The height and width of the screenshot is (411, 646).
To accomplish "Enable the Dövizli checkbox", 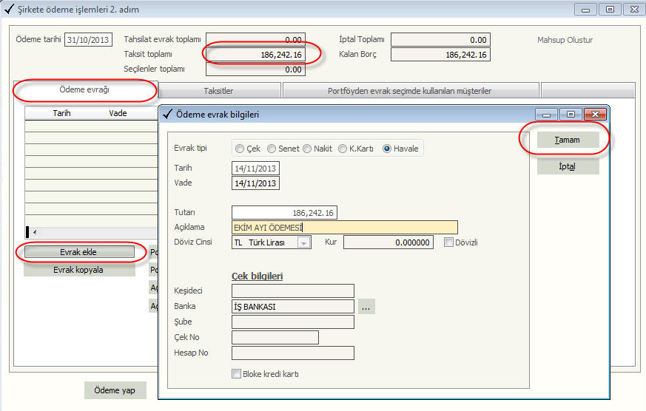I will 448,242.
